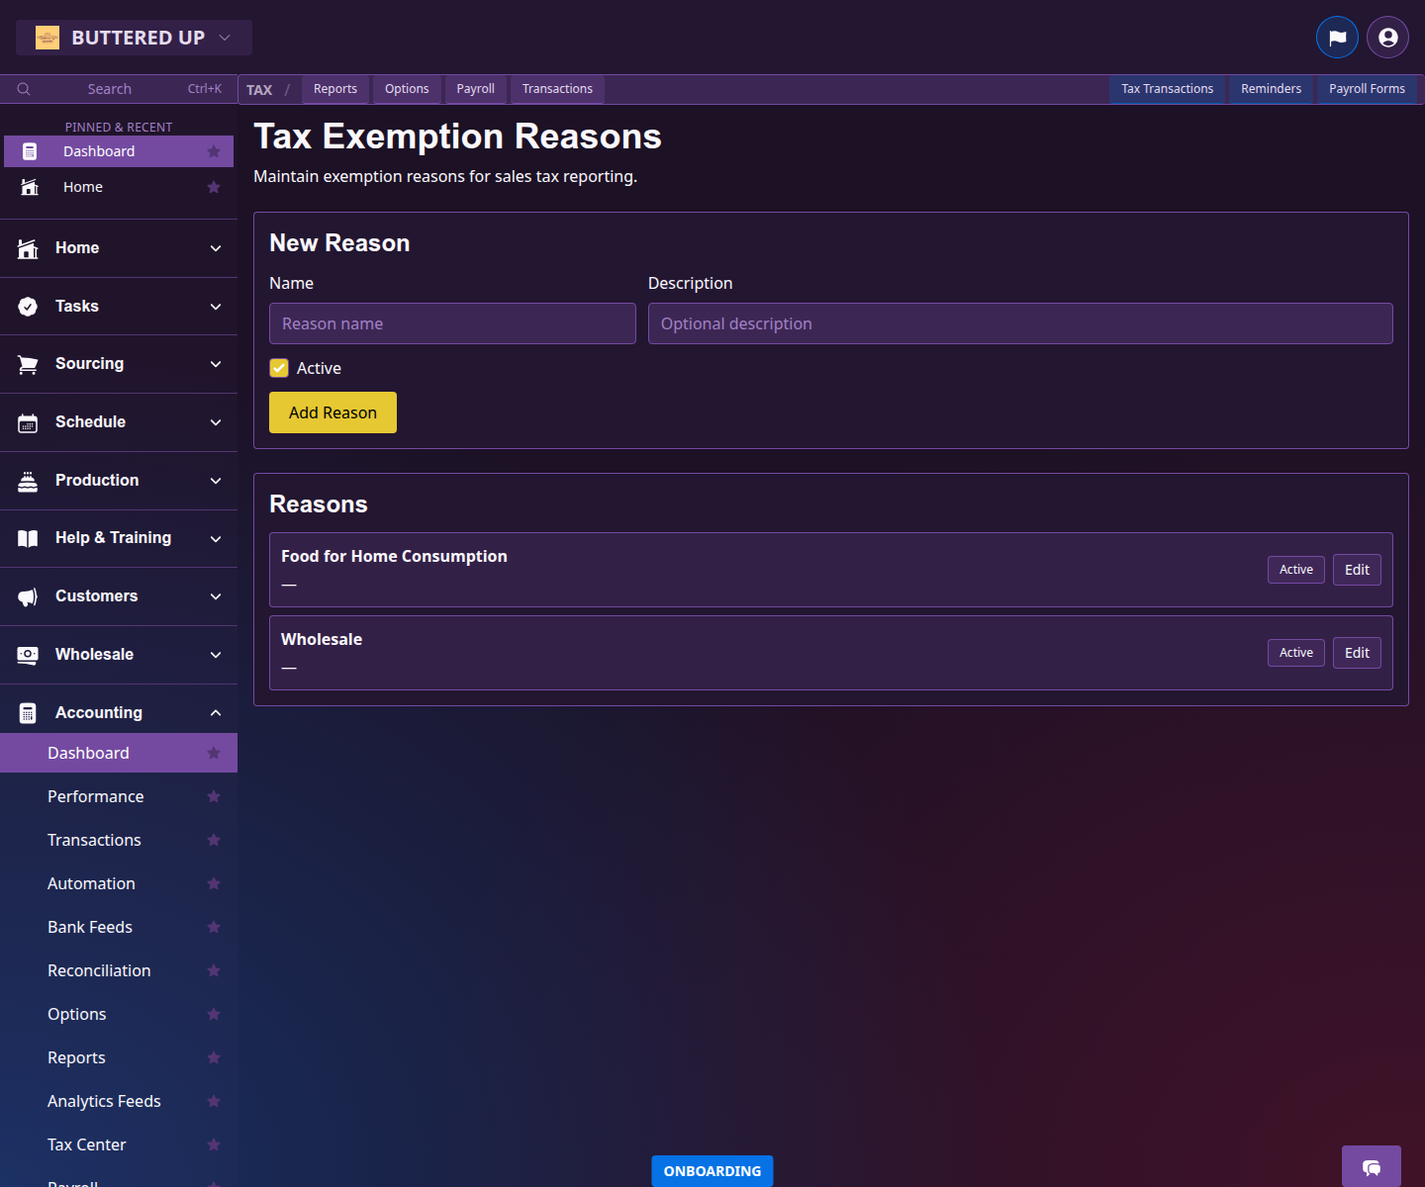The width and height of the screenshot is (1425, 1187).
Task: Click the user account icon top right
Action: pos(1386,37)
